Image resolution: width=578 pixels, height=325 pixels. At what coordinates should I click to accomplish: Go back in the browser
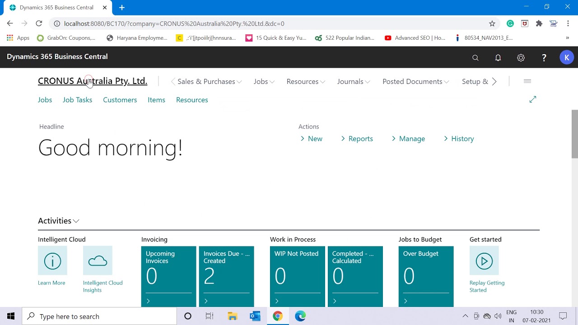tap(10, 23)
